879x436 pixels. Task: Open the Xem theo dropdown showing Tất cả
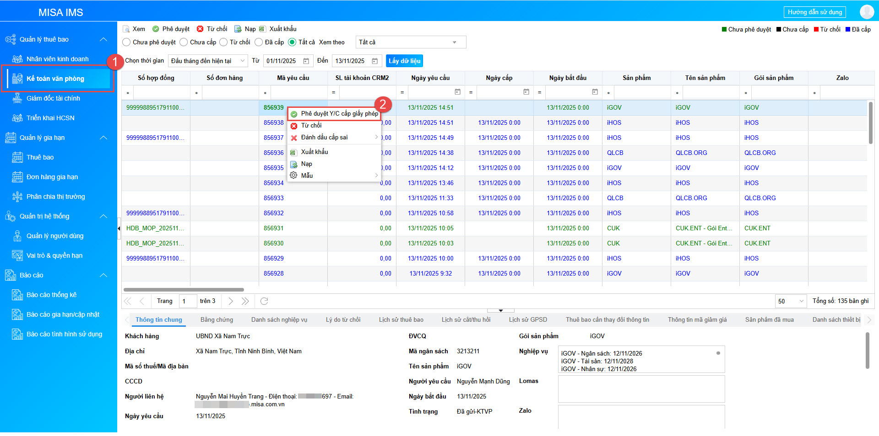410,42
